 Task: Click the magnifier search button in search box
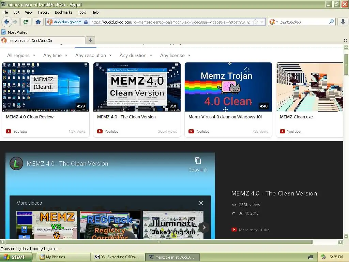[331, 22]
